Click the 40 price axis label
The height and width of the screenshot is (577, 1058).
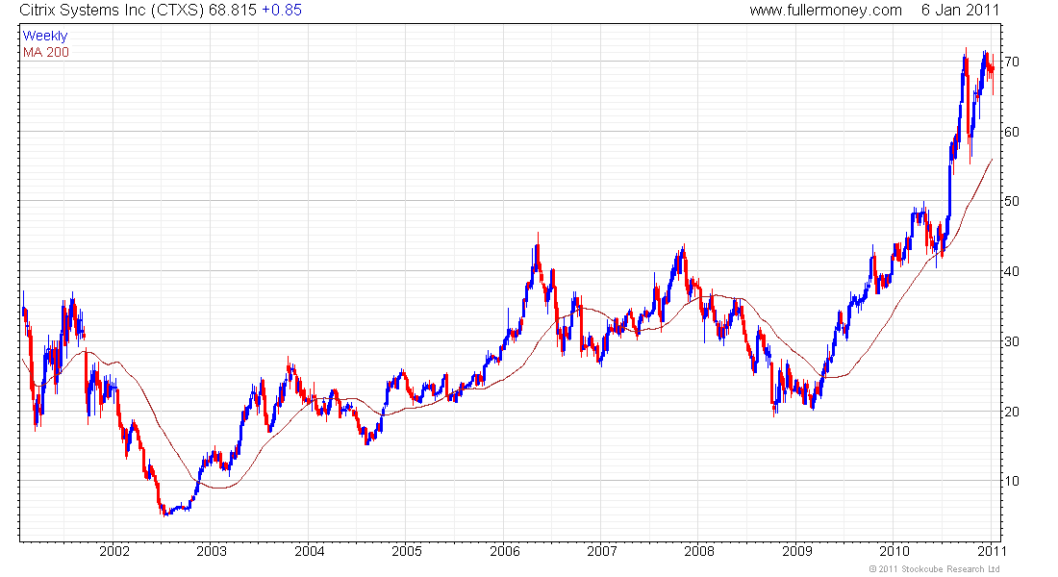(x=1012, y=272)
